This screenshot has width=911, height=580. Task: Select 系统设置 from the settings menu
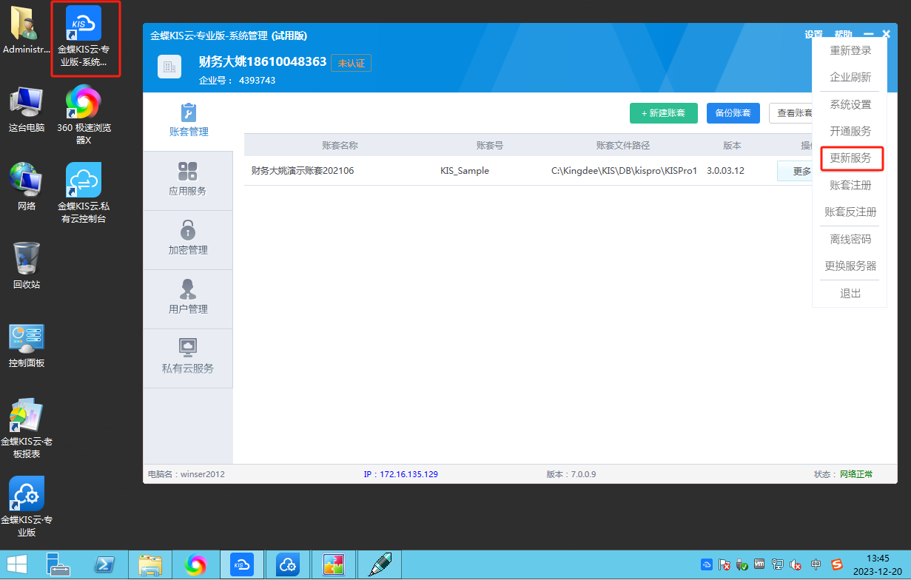(x=850, y=105)
